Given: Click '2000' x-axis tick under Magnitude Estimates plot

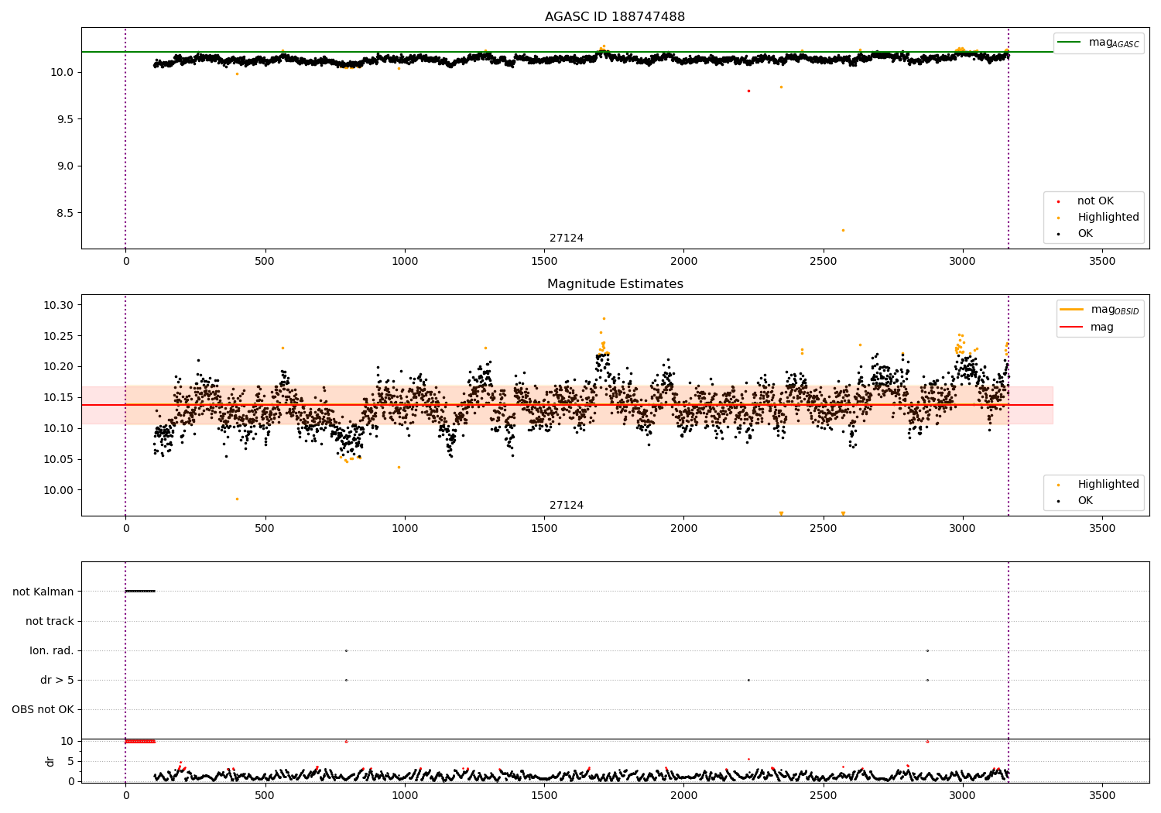Looking at the screenshot, I should pyautogui.click(x=683, y=529).
